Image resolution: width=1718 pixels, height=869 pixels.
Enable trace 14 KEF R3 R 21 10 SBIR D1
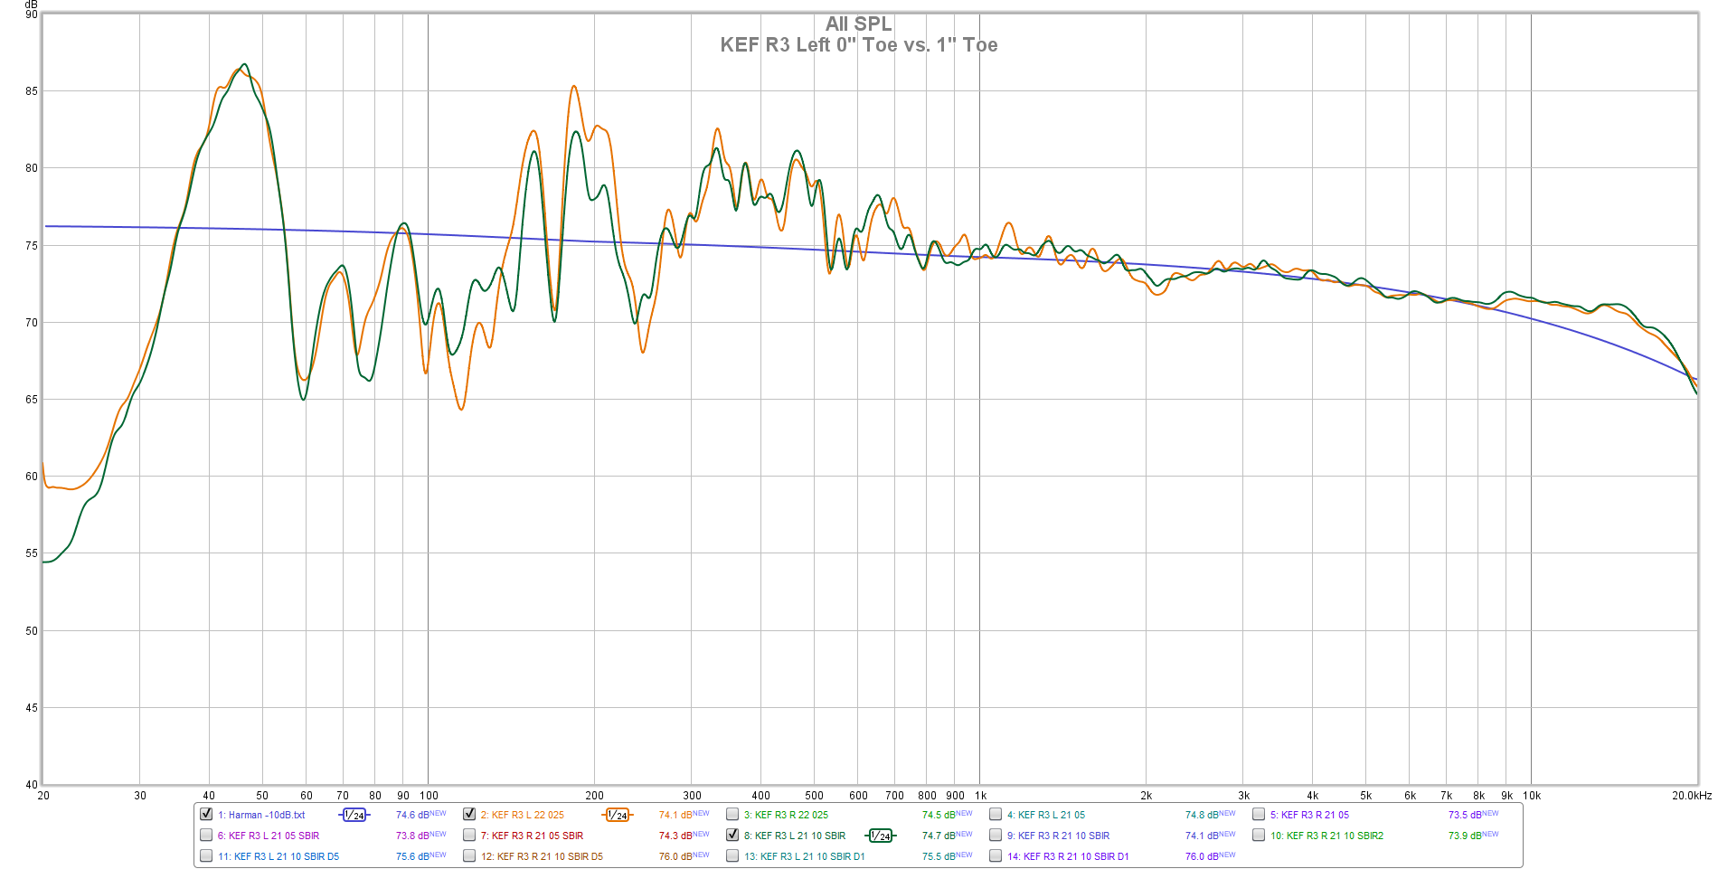(x=996, y=855)
